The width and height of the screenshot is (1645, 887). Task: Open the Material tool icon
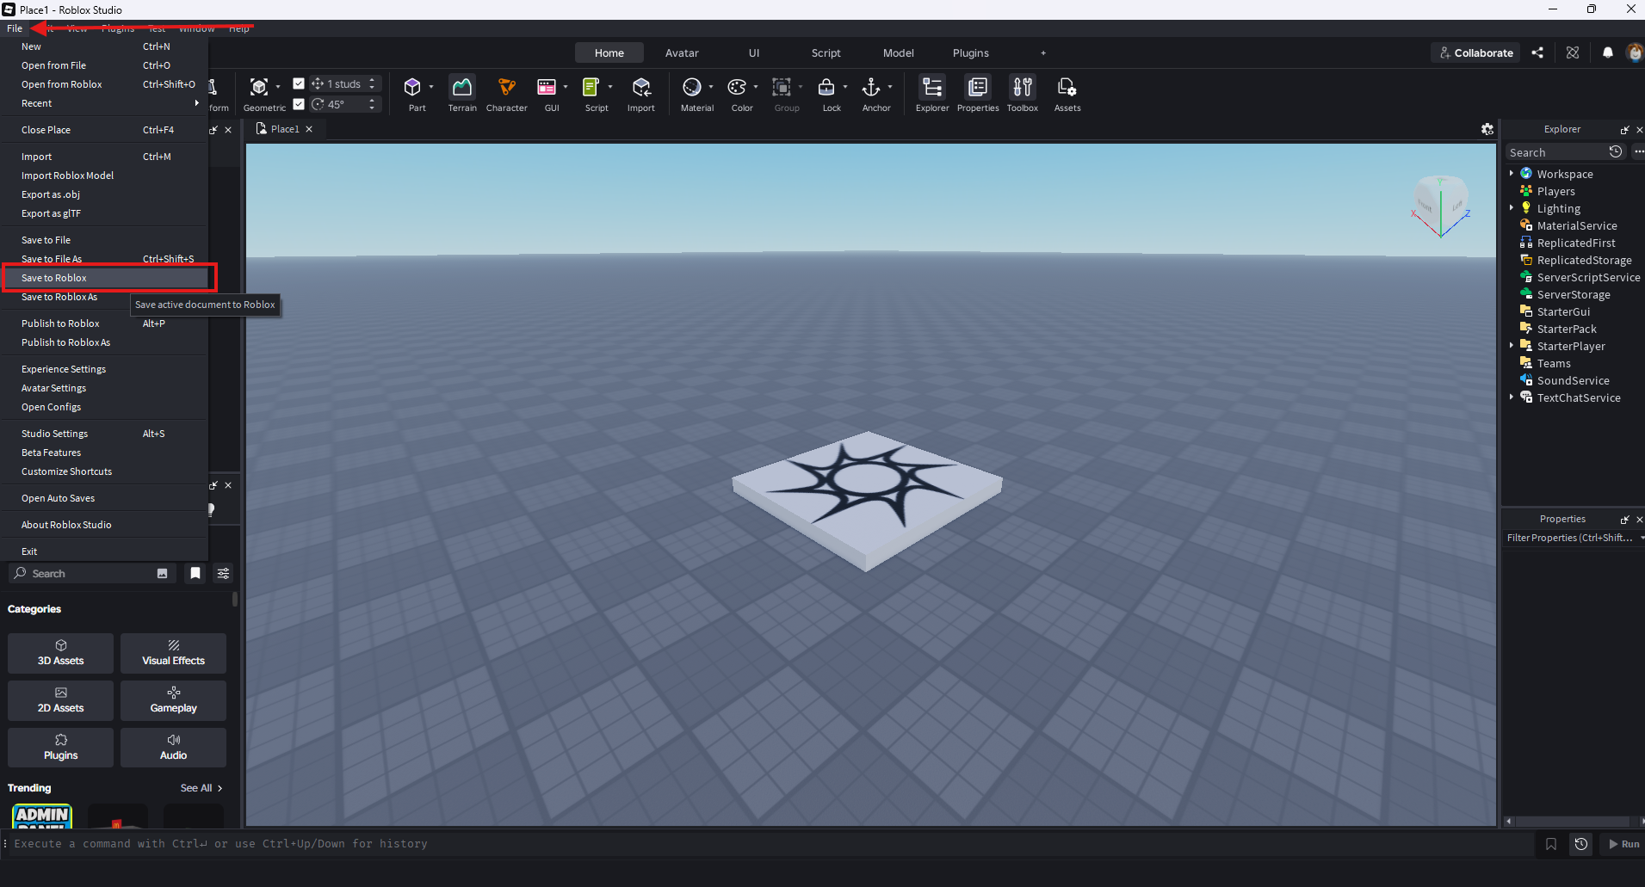(x=692, y=87)
